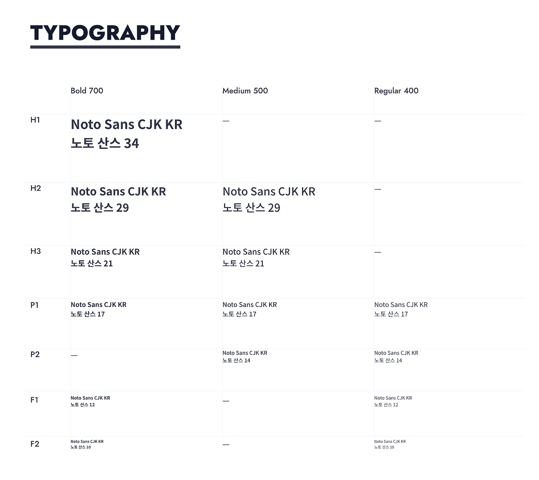Click the dash in H1 Medium cell
Image resolution: width=539 pixels, height=480 pixels.
click(226, 121)
